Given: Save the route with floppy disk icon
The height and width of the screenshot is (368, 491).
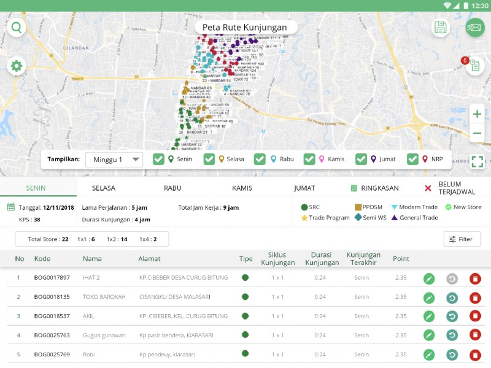Looking at the screenshot, I should click(441, 28).
